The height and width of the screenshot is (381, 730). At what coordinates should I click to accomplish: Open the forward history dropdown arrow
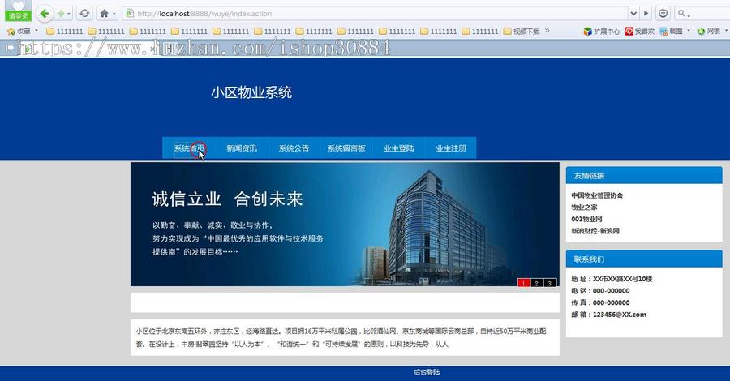[x=69, y=14]
